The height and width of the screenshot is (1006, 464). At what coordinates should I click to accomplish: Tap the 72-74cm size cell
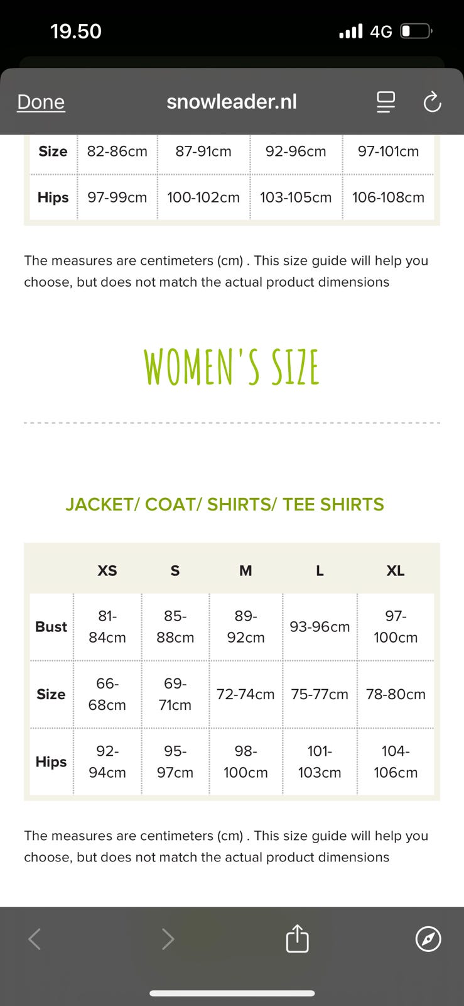(x=245, y=694)
